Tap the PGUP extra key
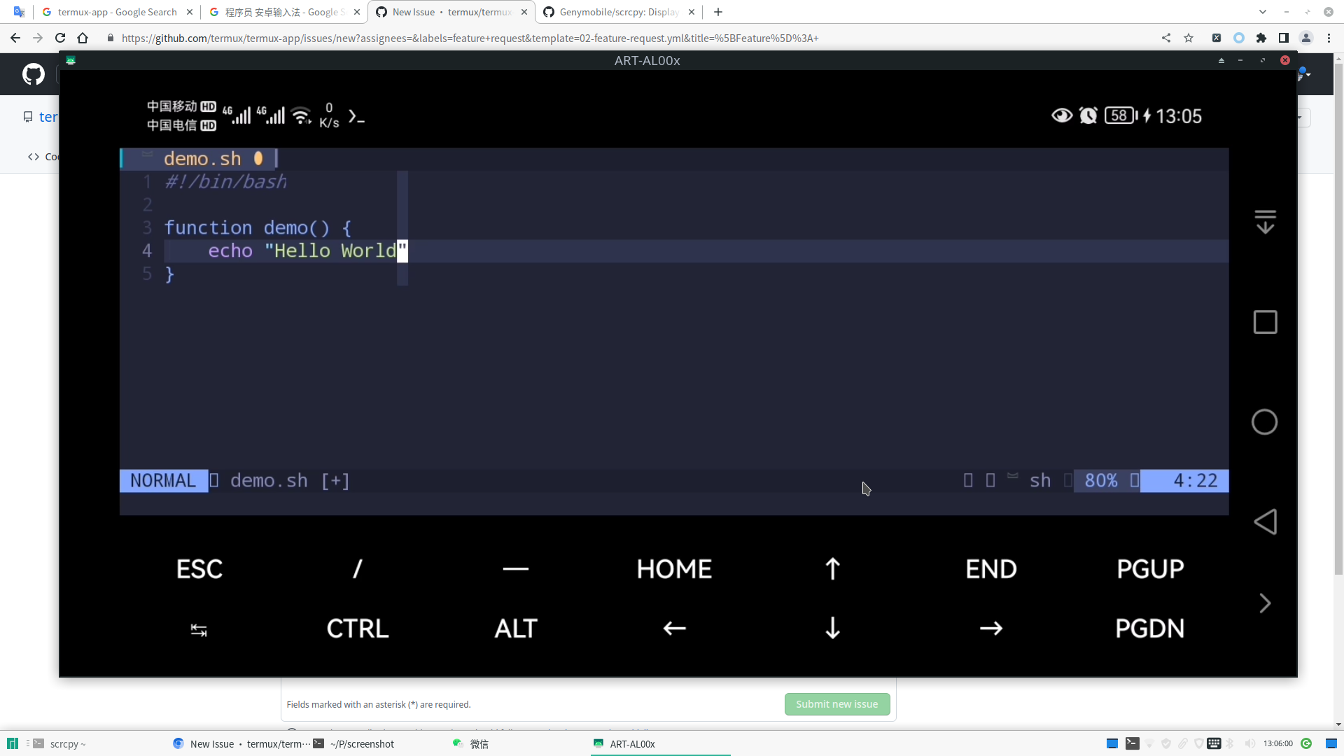 [x=1150, y=569]
